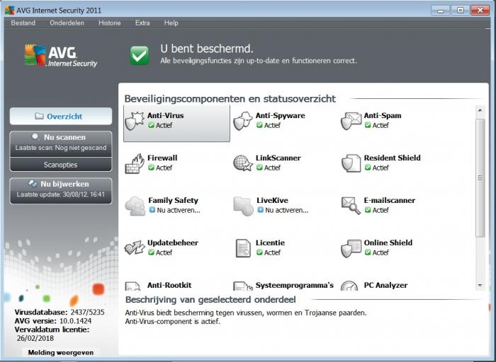496x362 pixels.
Task: Select Anti-Spyware label text
Action: (281, 115)
